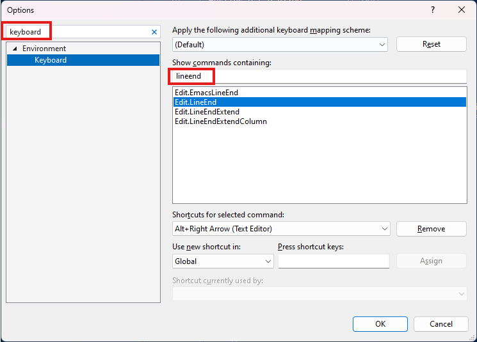
Task: Select Edit.LineEnd command in list
Action: pyautogui.click(x=319, y=102)
